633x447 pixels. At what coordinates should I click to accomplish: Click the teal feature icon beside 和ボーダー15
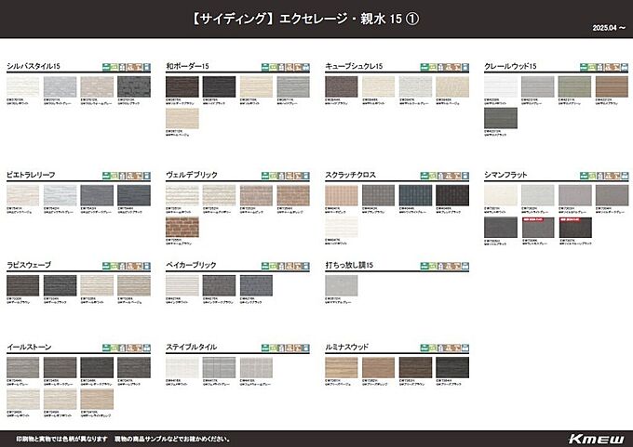(264, 67)
